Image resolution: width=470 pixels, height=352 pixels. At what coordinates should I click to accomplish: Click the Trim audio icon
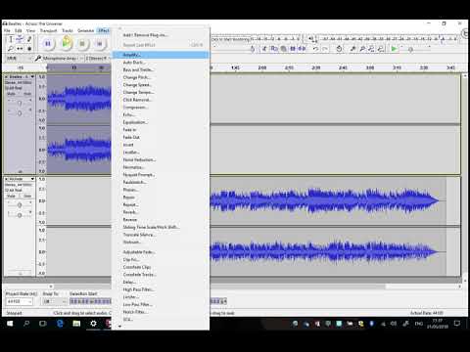(293, 49)
